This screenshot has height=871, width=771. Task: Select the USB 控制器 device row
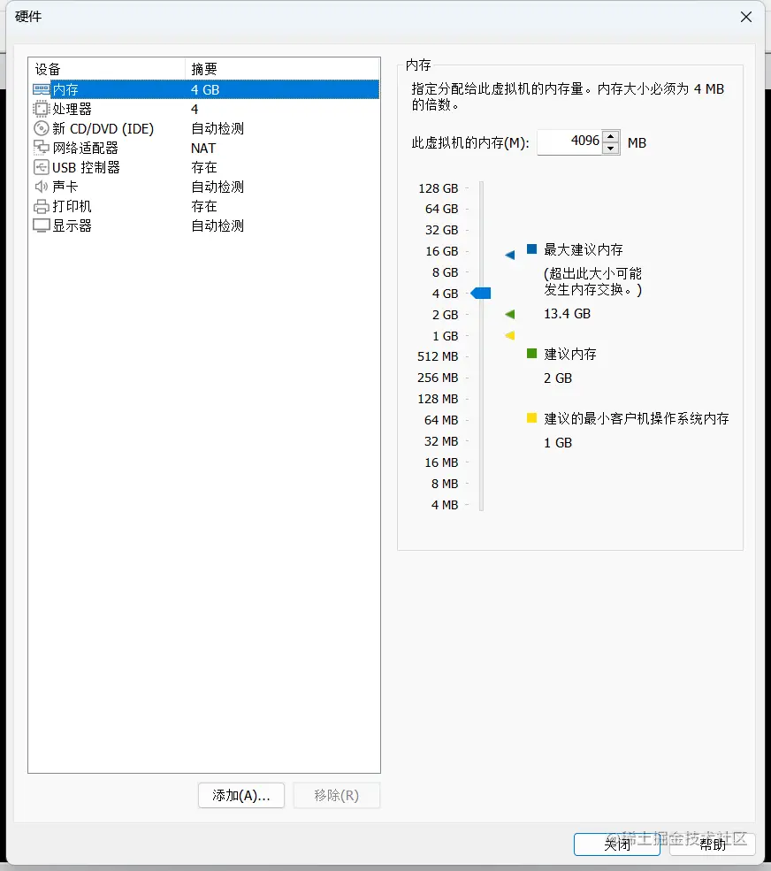(204, 167)
